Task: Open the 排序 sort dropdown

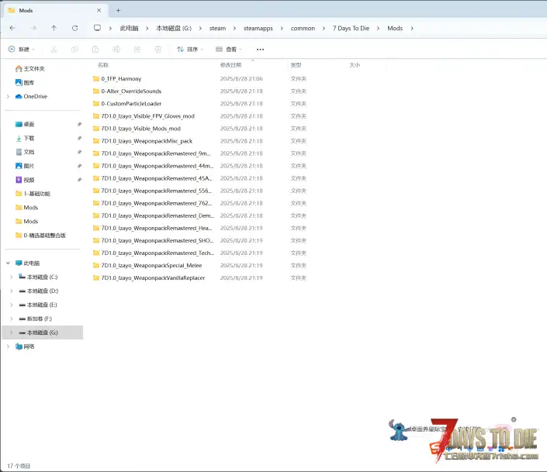Action: 190,49
